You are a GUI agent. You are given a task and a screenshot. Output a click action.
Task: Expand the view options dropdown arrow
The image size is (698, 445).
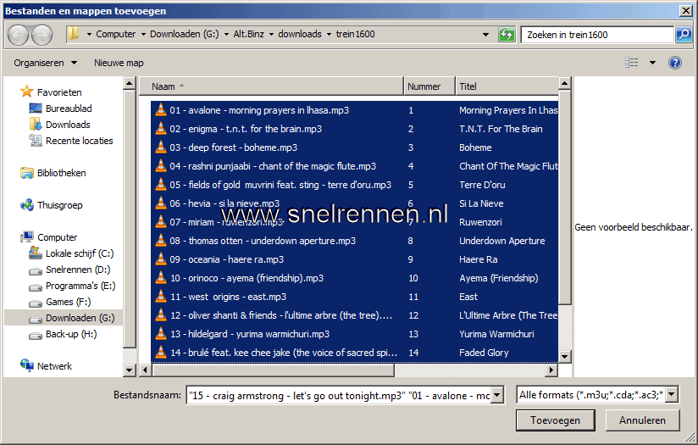(x=652, y=63)
